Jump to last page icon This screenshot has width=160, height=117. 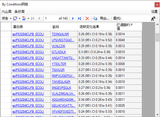(79, 18)
